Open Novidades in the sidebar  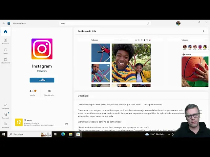pyautogui.click(x=6, y=106)
